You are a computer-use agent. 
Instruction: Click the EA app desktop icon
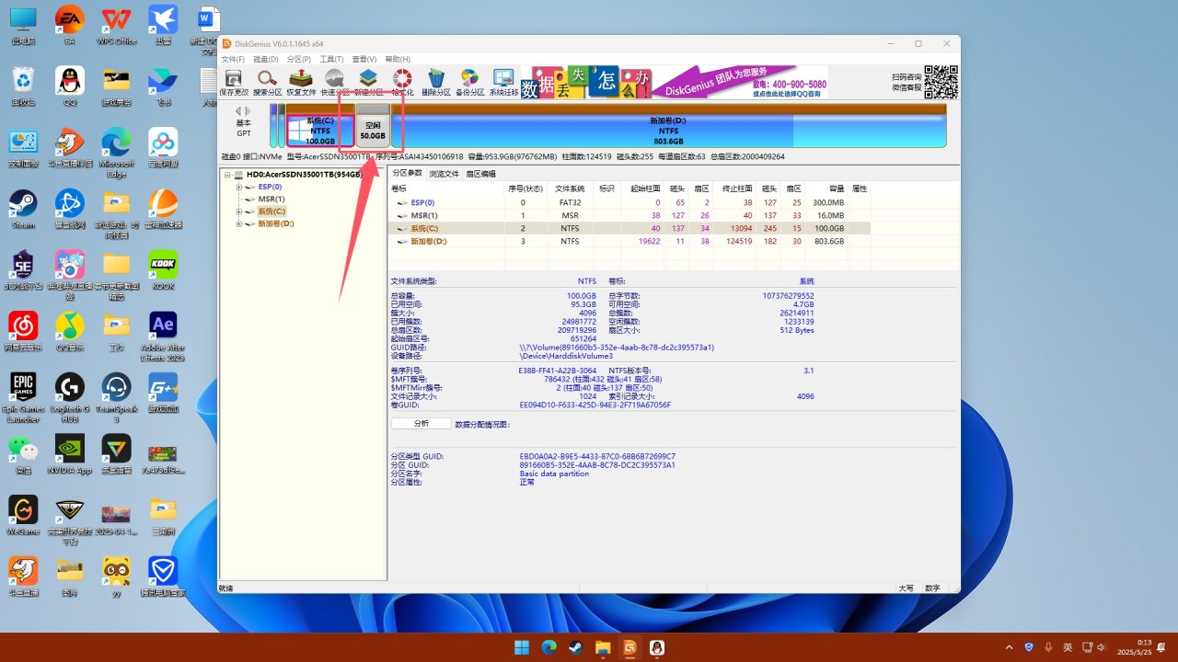[70, 24]
